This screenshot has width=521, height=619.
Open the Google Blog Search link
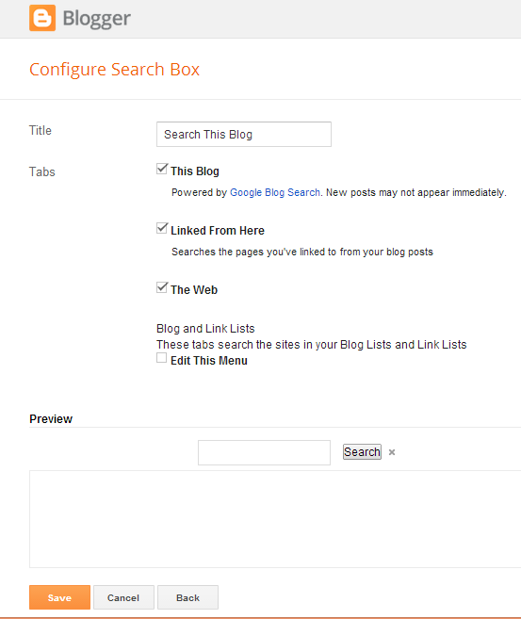[x=275, y=192]
